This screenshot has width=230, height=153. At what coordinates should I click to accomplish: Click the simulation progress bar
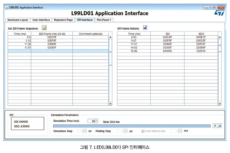(x=132, y=126)
